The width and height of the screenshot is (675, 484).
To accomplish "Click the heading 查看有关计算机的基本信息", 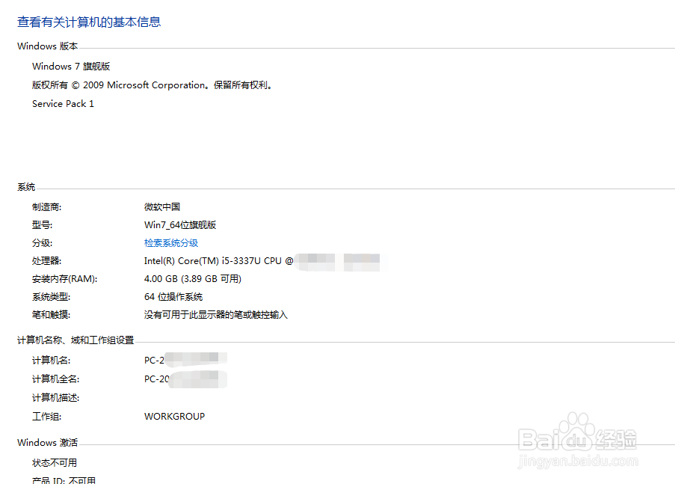I will [x=89, y=22].
